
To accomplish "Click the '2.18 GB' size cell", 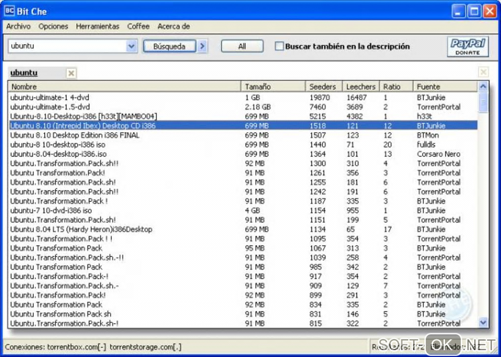I will [258, 107].
